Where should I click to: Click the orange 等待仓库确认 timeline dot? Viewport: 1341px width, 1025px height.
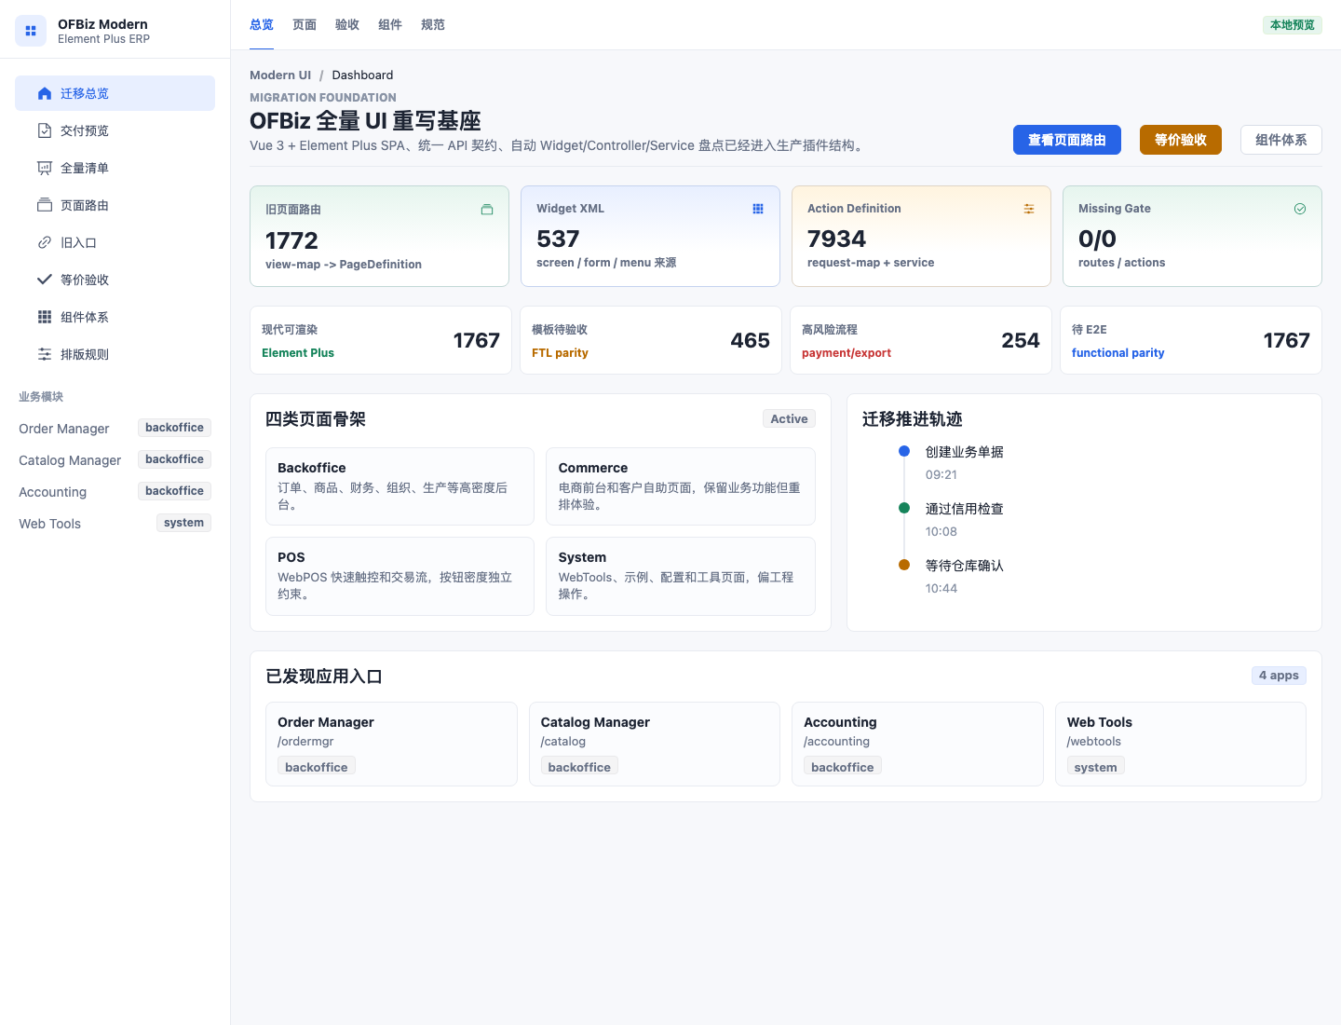[x=903, y=565]
